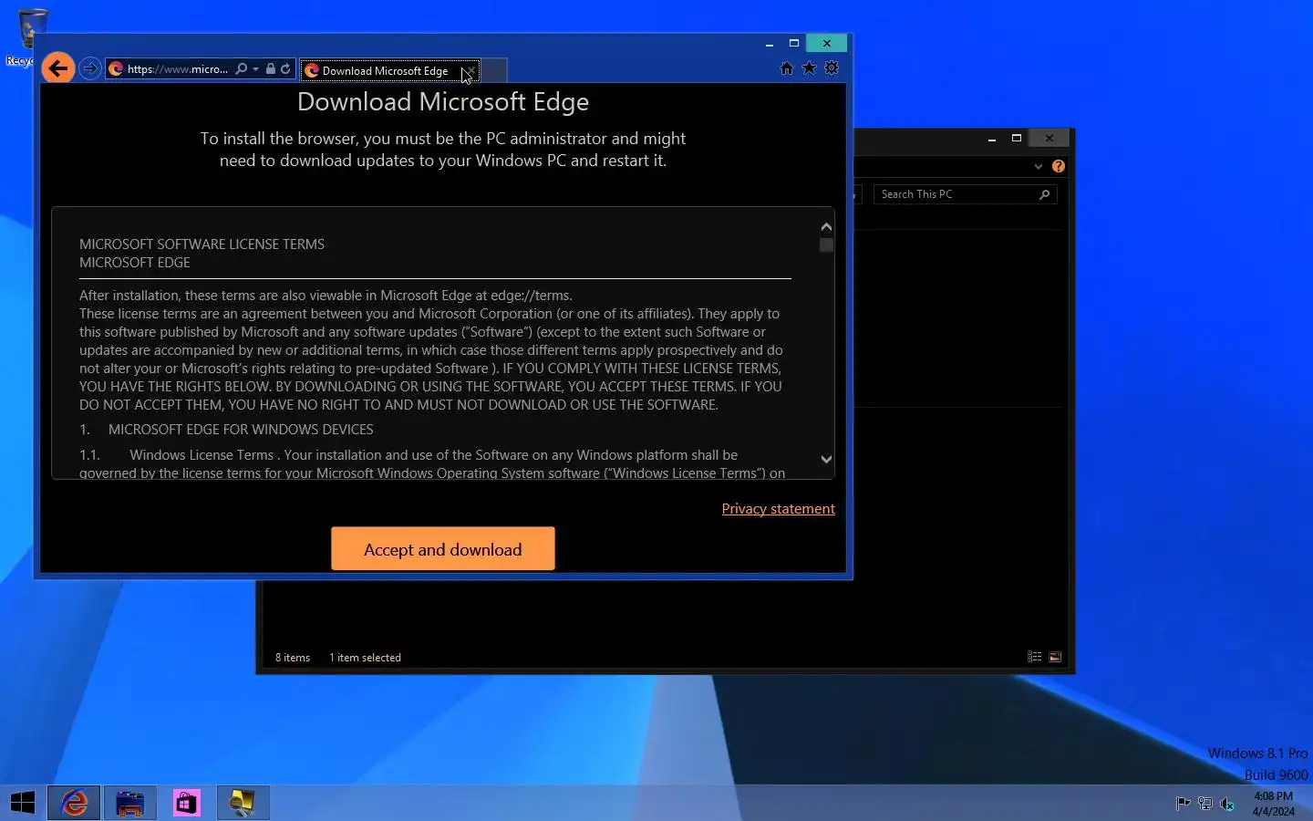Image resolution: width=1313 pixels, height=821 pixels.
Task: Minimize the Internet Explorer window
Action: tap(770, 44)
